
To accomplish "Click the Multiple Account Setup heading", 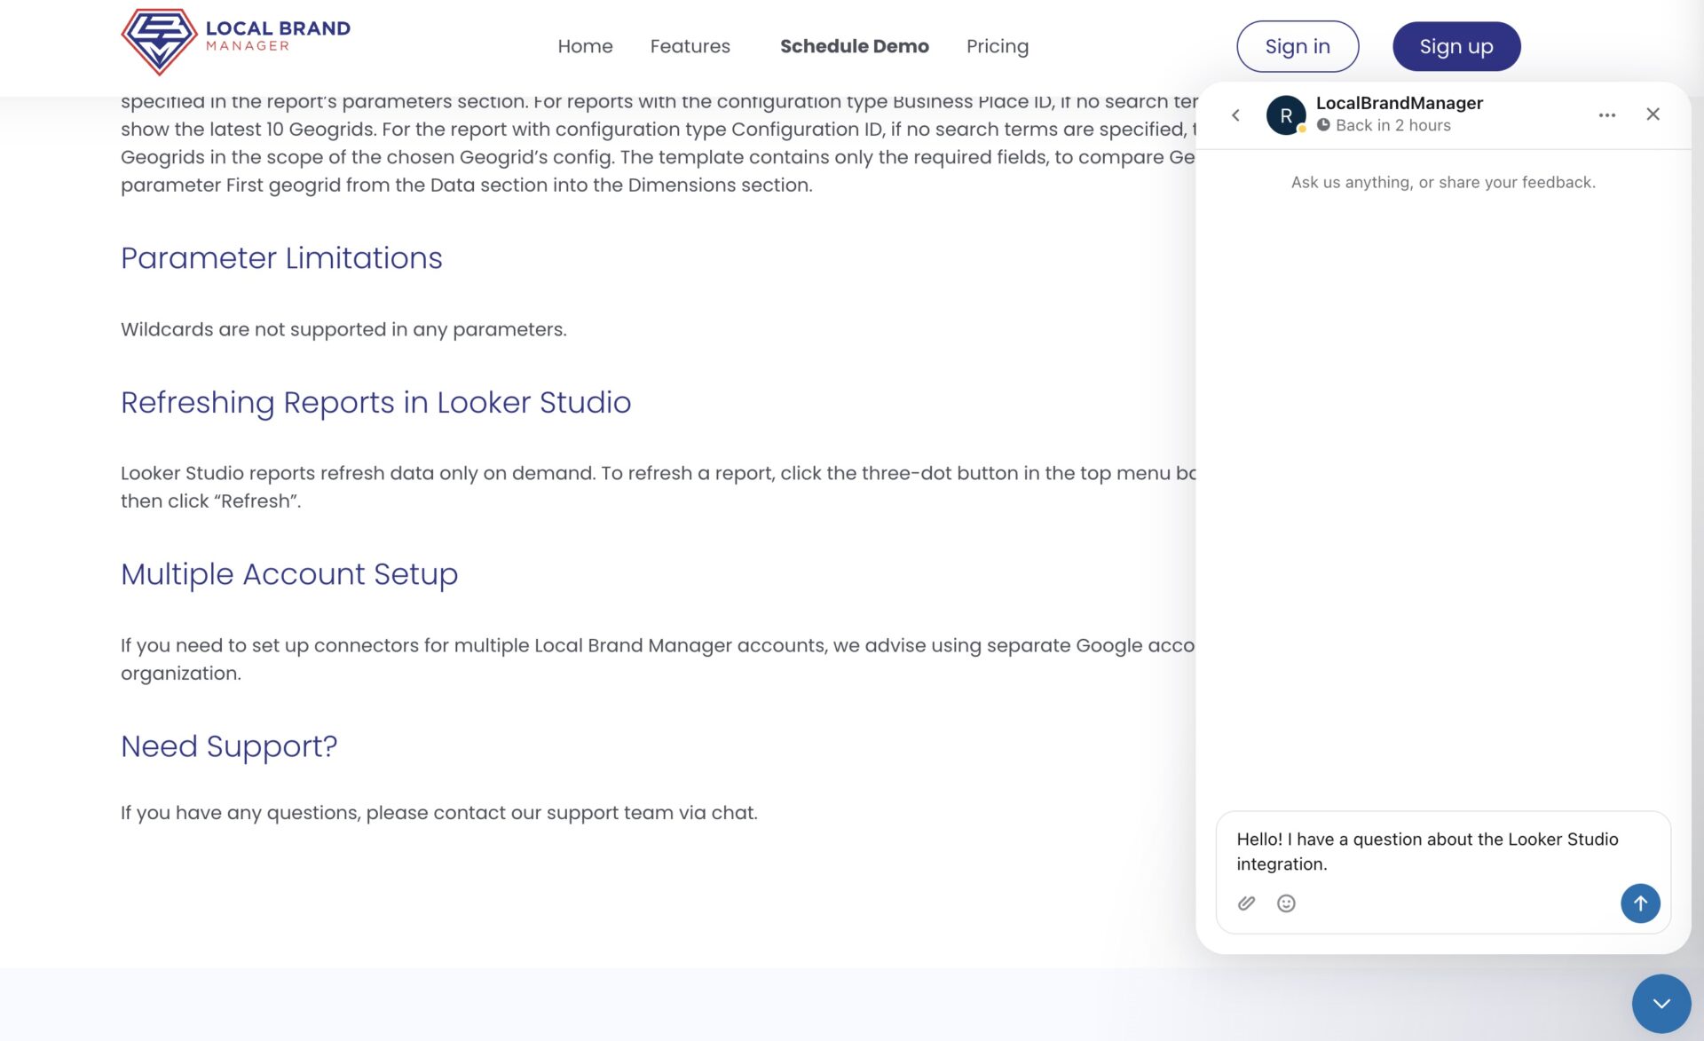I will (x=289, y=574).
